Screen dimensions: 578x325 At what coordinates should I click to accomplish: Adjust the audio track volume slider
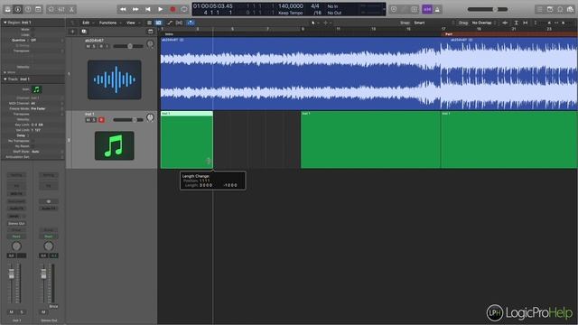click(x=128, y=46)
